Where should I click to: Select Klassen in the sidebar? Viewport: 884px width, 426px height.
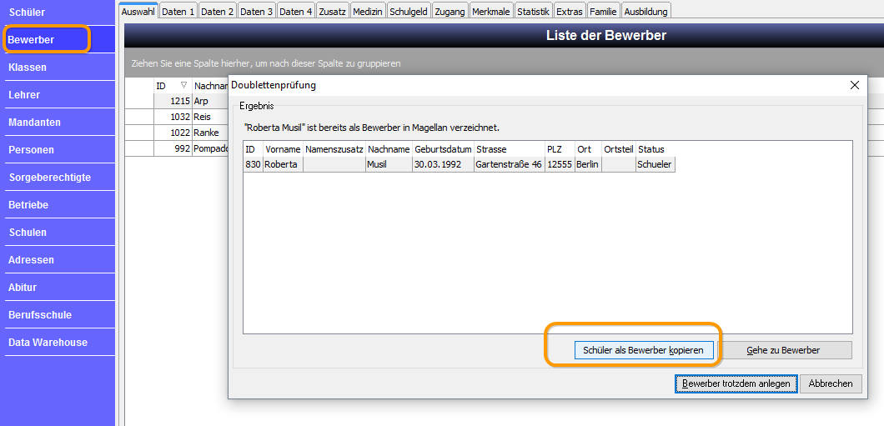59,67
